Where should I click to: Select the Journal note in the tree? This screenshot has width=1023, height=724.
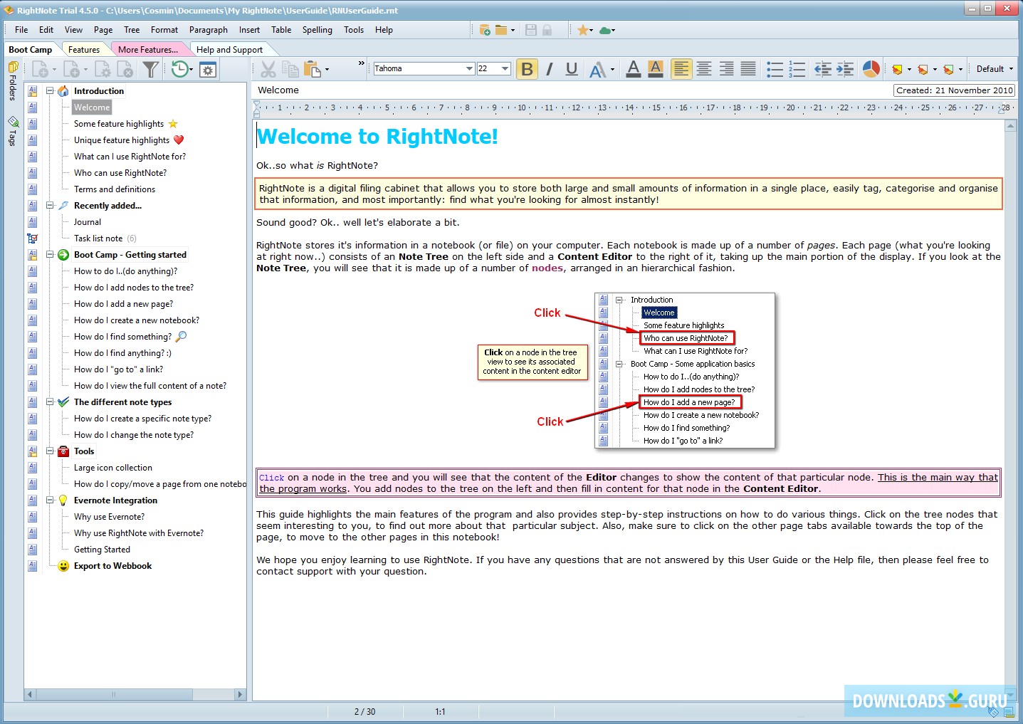88,222
